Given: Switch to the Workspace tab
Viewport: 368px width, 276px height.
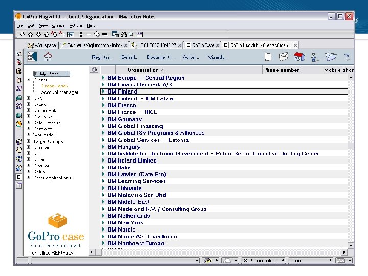Looking at the screenshot, I should (x=42, y=45).
